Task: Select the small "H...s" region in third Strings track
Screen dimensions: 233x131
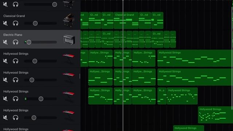Action: click(x=162, y=96)
